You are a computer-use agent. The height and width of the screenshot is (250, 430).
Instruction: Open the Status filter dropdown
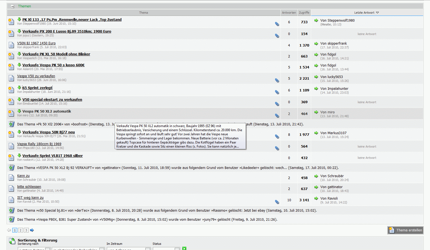(166, 249)
